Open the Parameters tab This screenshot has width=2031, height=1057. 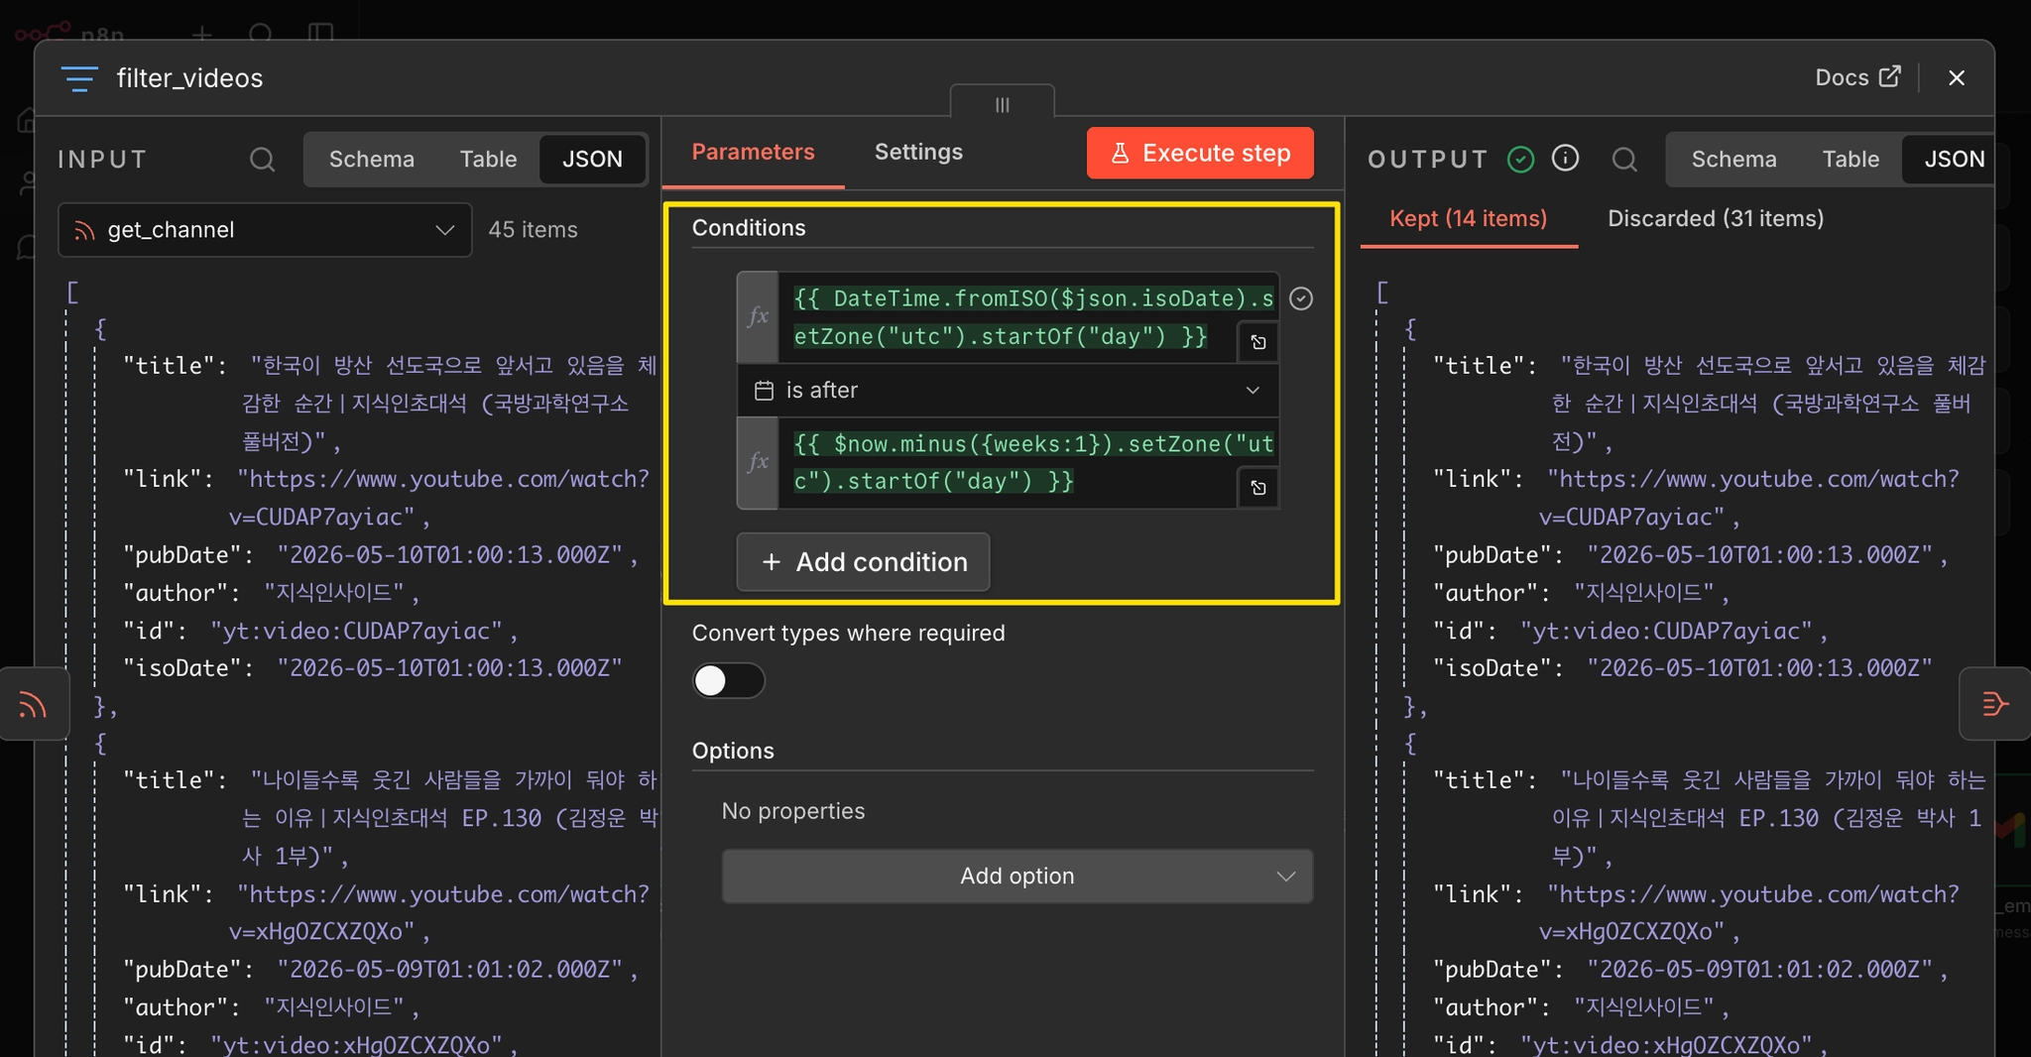(x=753, y=152)
